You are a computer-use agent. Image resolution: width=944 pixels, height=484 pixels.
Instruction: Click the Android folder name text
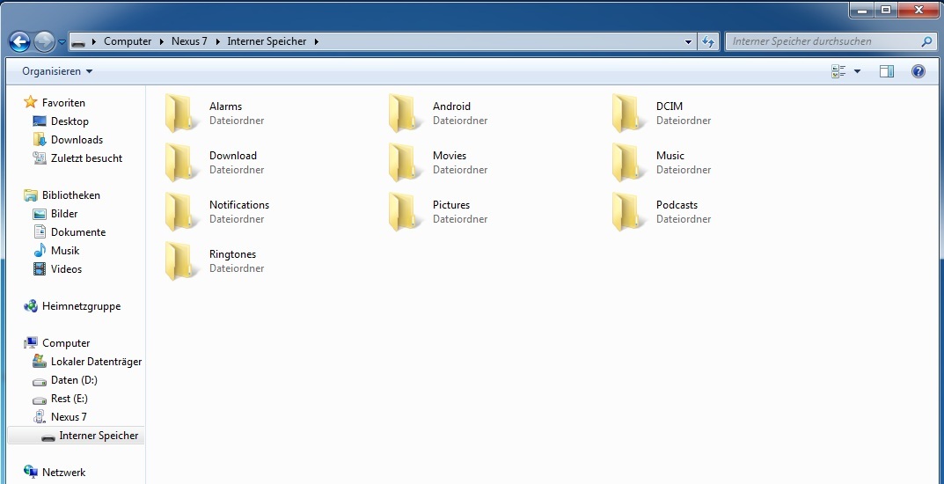click(451, 106)
